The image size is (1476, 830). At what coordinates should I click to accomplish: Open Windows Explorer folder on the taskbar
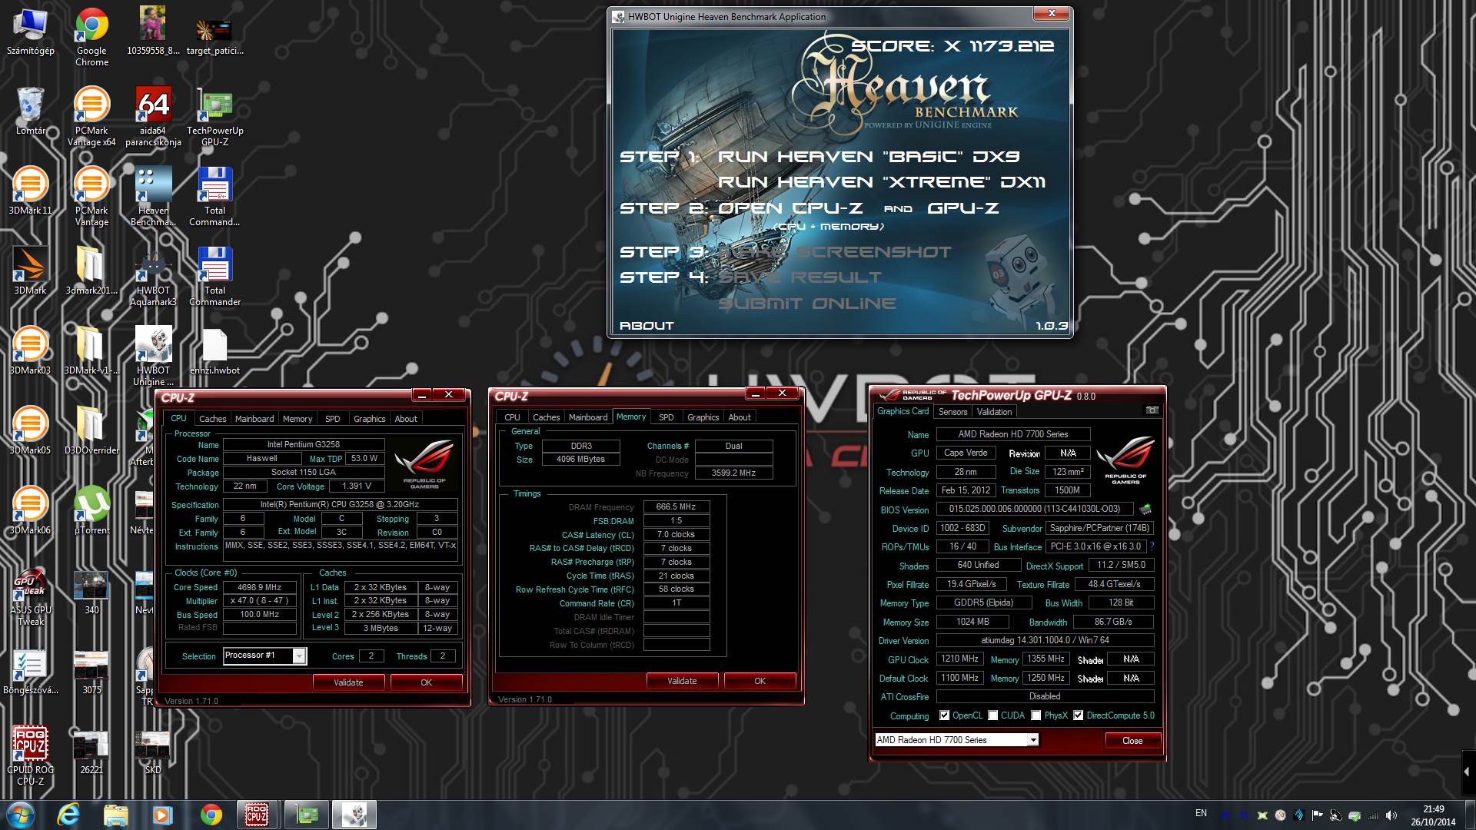coord(116,815)
